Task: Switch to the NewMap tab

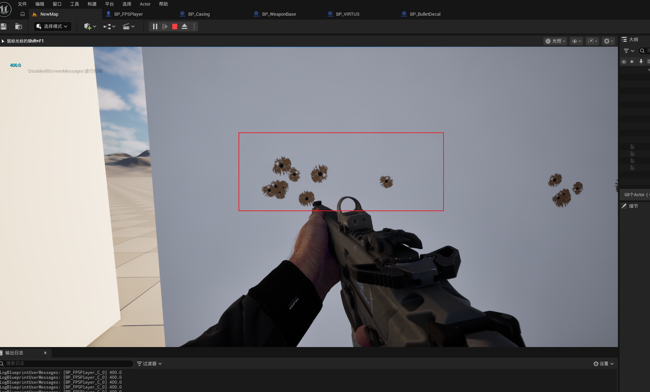Action: click(x=65, y=14)
